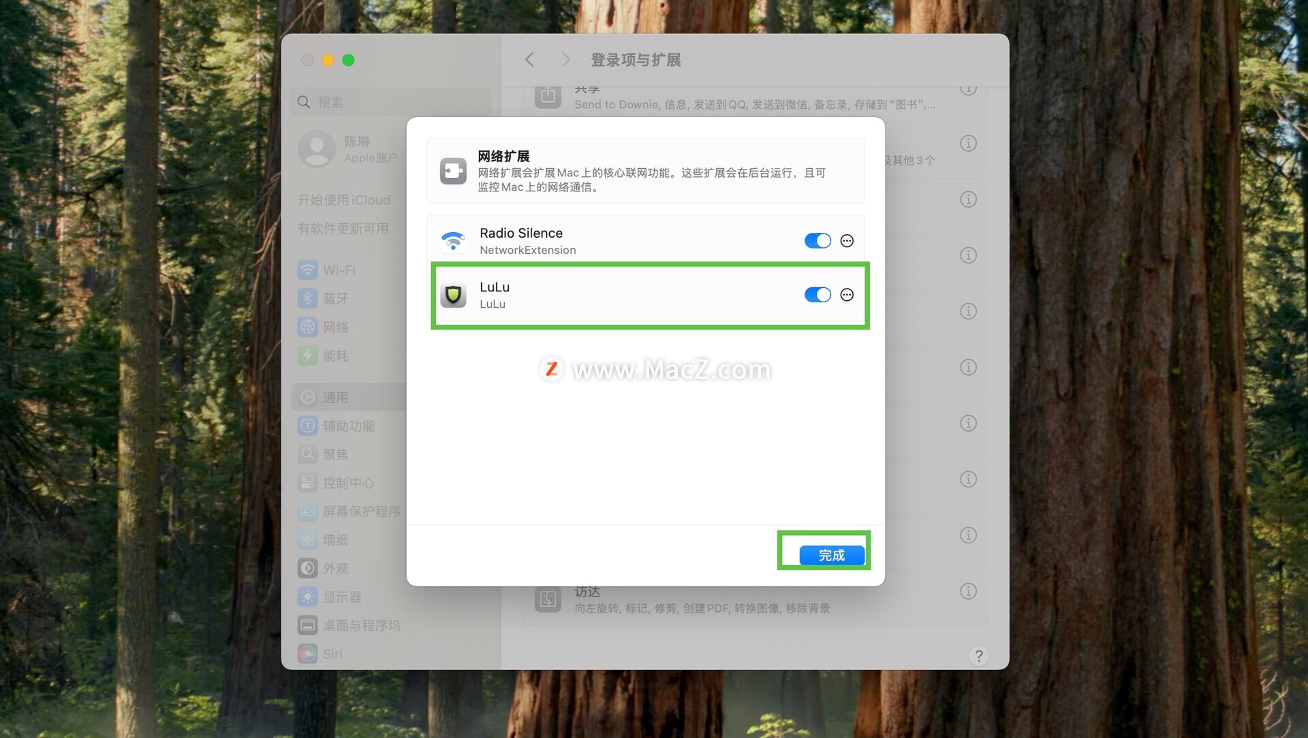Click the info button beside 及其他 3 个
This screenshot has width=1308, height=738.
[968, 143]
